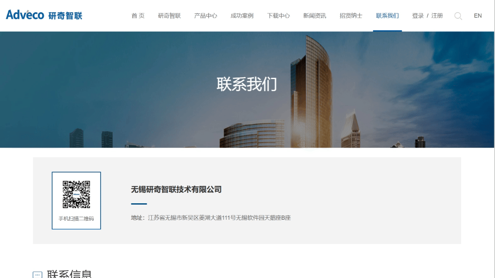Open the 招贤纳士 recruitment page
This screenshot has width=495, height=278.
point(351,16)
